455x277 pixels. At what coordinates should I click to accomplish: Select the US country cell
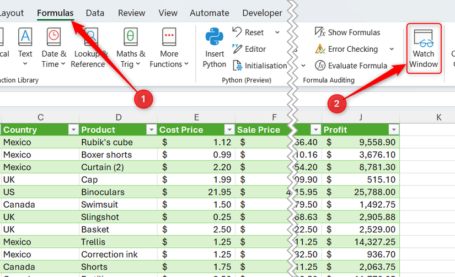pyautogui.click(x=40, y=192)
